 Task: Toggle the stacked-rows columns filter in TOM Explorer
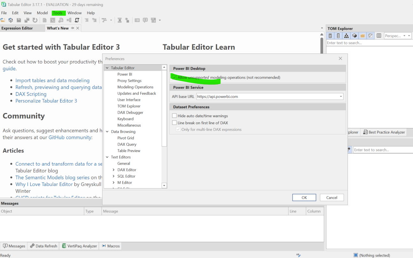tap(338, 36)
